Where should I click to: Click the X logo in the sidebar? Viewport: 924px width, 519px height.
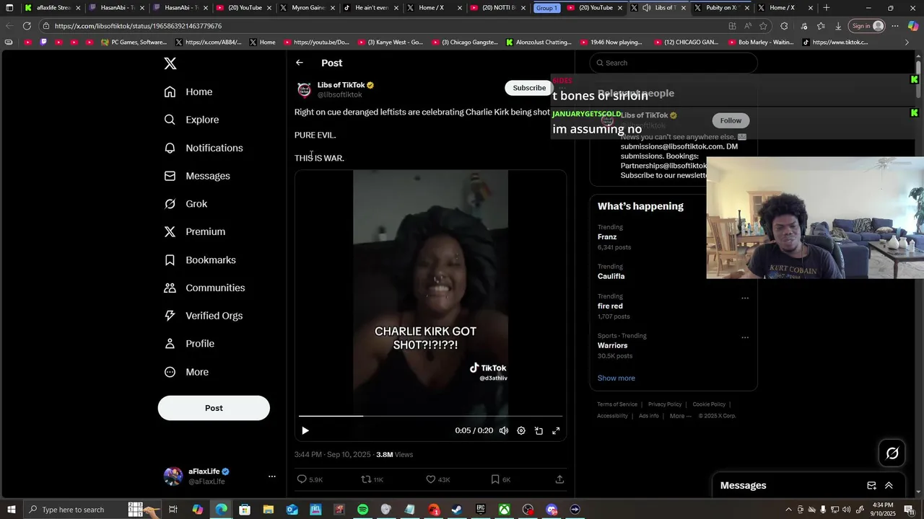coord(170,63)
